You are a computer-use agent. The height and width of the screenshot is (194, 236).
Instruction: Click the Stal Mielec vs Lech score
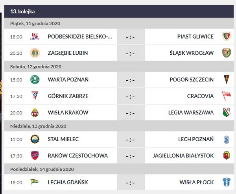click(x=130, y=139)
